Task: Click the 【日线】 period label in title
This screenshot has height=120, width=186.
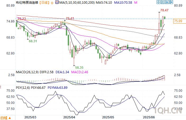Action: click(44, 2)
